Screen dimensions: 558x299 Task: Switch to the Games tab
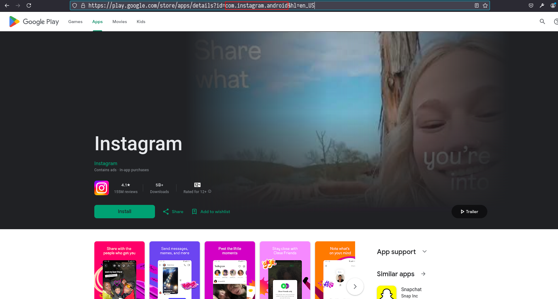point(75,22)
